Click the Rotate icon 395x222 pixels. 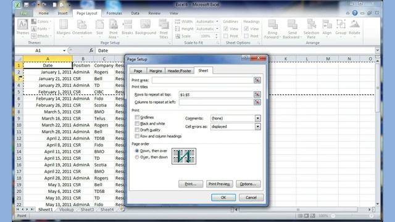tap(354, 25)
